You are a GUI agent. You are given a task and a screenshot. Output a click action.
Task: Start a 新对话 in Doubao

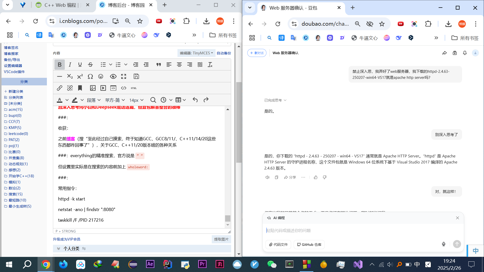coord(257,53)
